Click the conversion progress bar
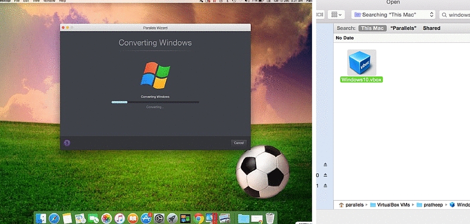The image size is (470, 224). click(155, 102)
